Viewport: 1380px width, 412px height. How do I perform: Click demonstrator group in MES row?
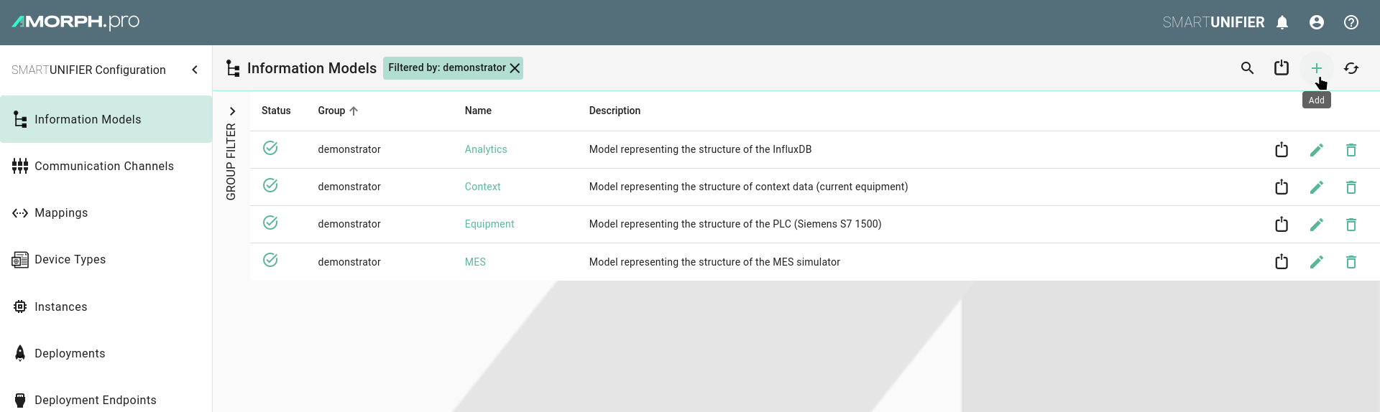pos(349,262)
